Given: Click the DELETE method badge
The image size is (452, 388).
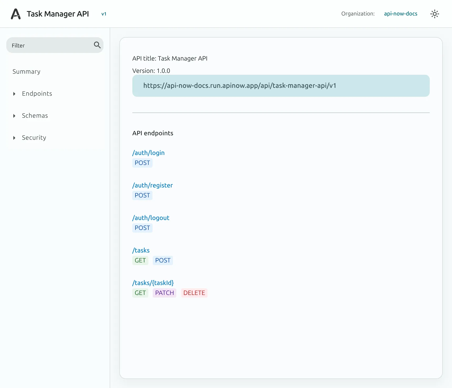Looking at the screenshot, I should (194, 293).
